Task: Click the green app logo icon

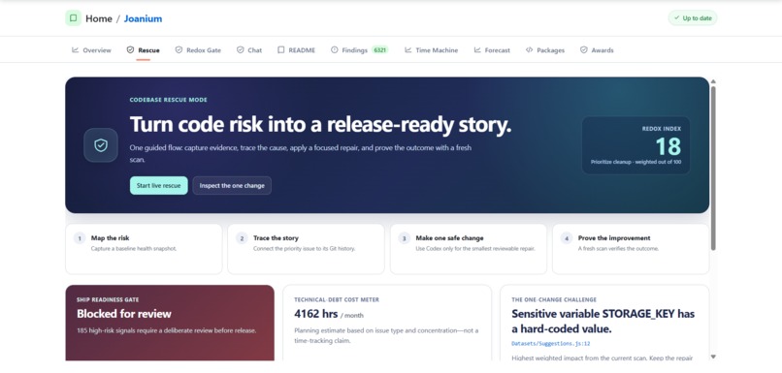Action: click(x=74, y=18)
